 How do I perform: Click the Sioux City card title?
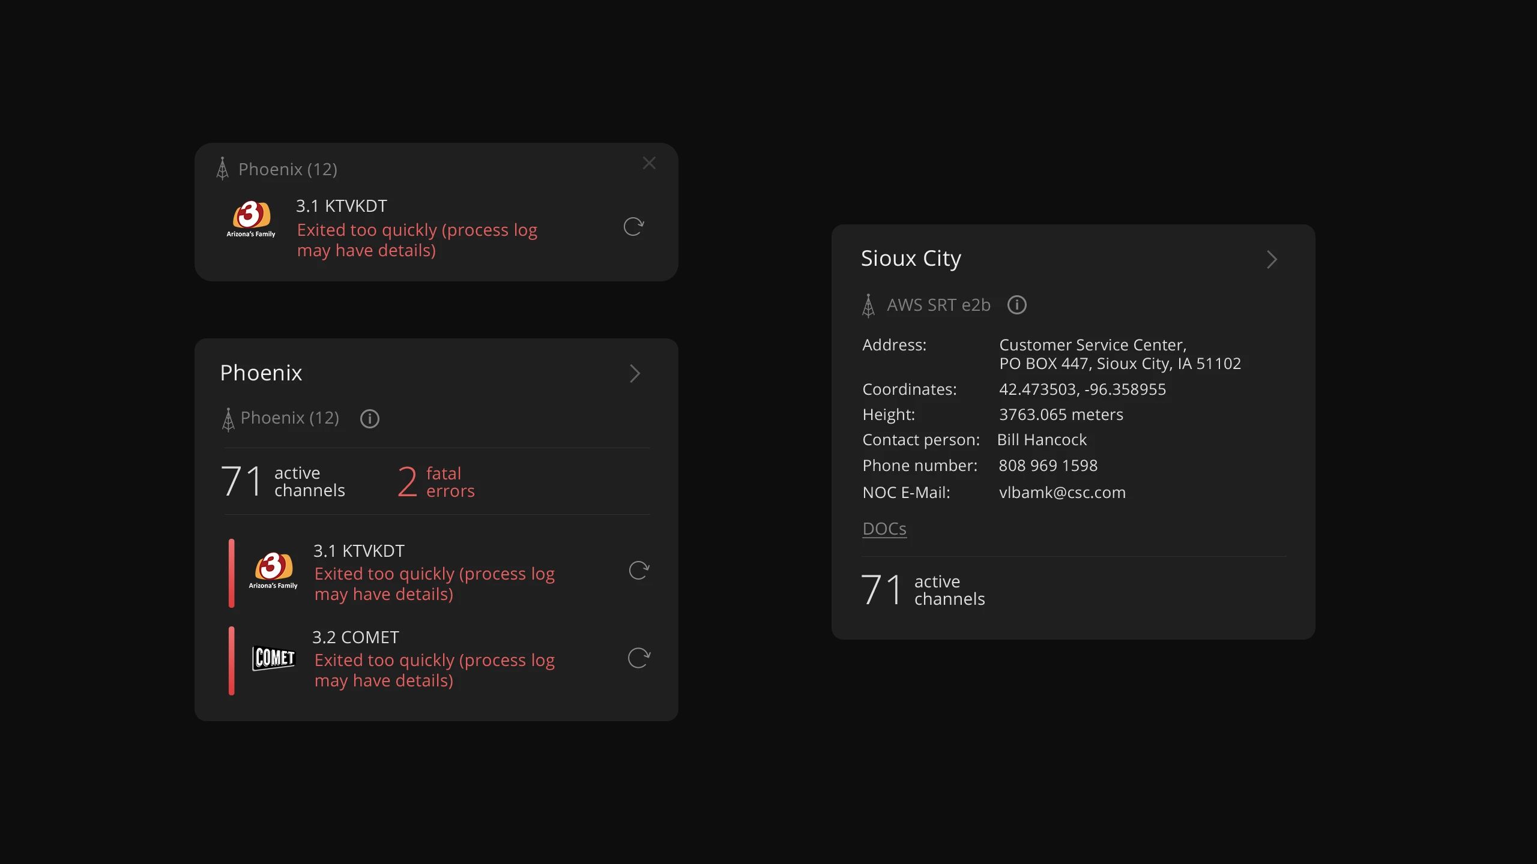click(x=911, y=258)
